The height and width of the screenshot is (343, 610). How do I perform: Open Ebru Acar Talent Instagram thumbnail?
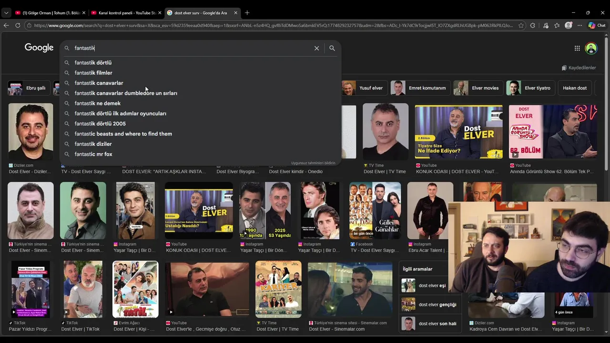click(430, 211)
